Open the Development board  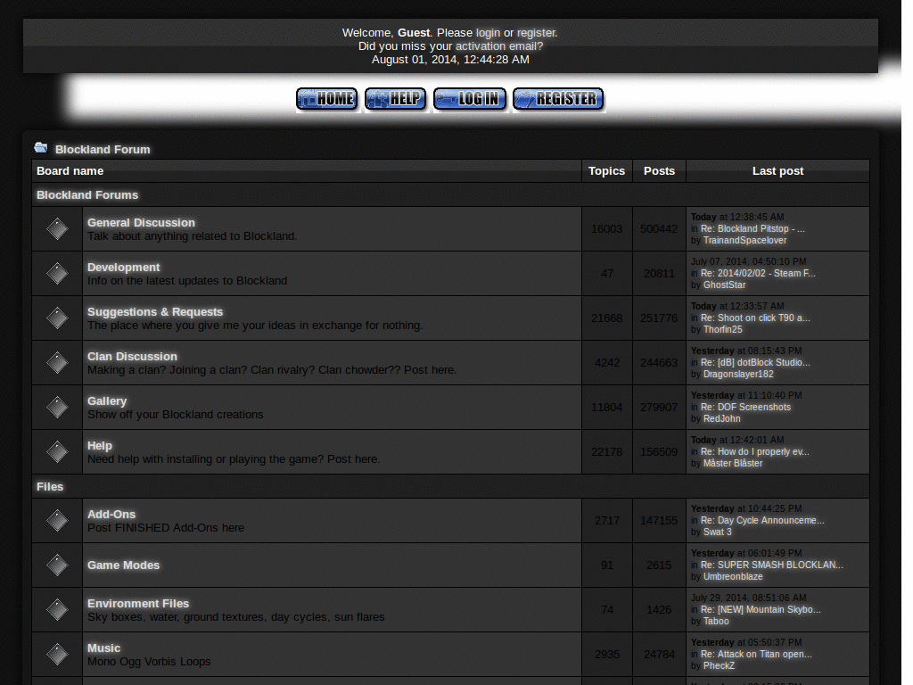tap(123, 268)
